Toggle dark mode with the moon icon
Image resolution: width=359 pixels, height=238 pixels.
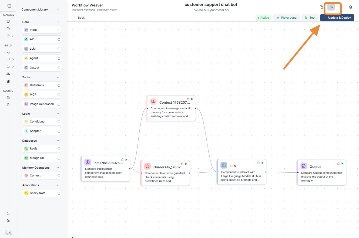(8, 214)
